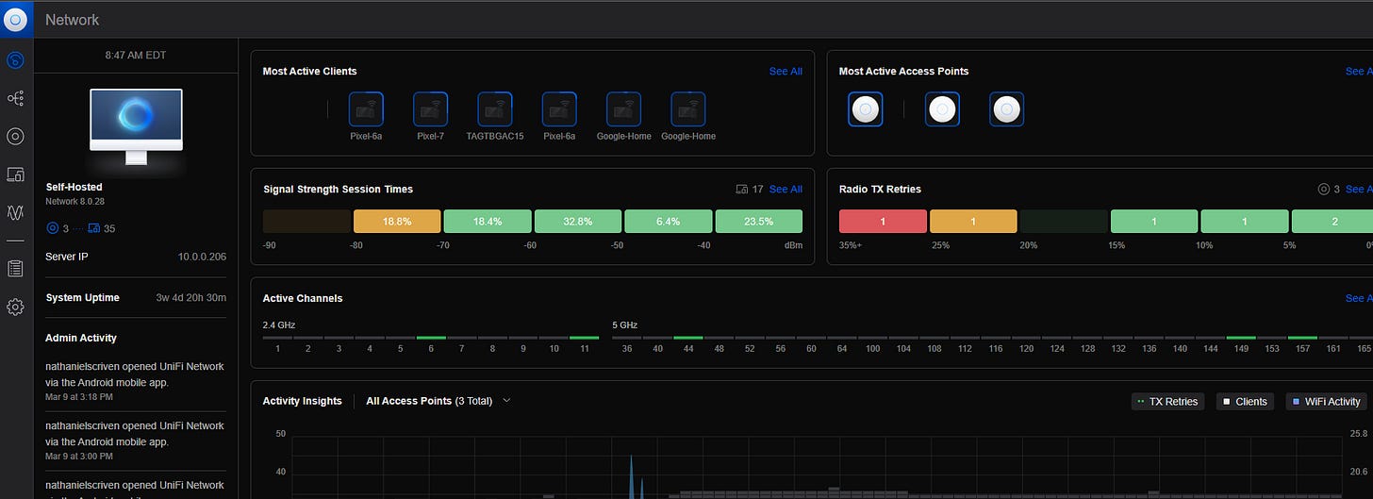This screenshot has width=1373, height=499.
Task: Click active 2.4 GHz channel 6 segment
Action: pyautogui.click(x=431, y=338)
